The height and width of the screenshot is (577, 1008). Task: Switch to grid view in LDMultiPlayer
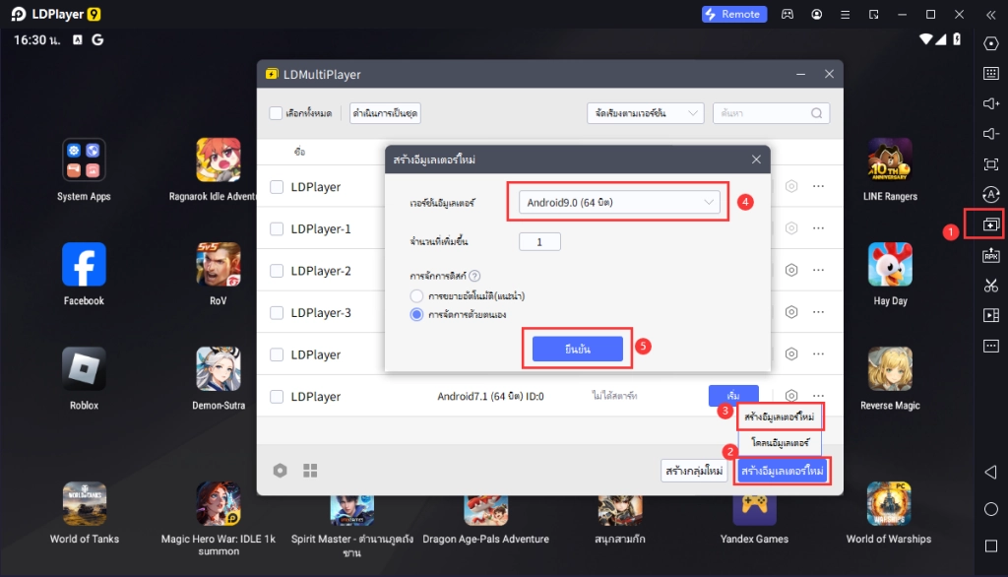coord(310,471)
